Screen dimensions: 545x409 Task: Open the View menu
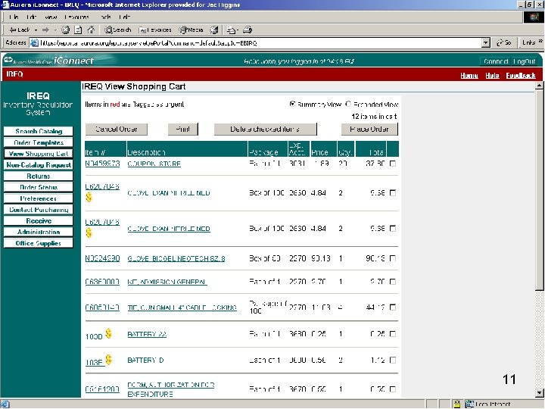[51, 17]
